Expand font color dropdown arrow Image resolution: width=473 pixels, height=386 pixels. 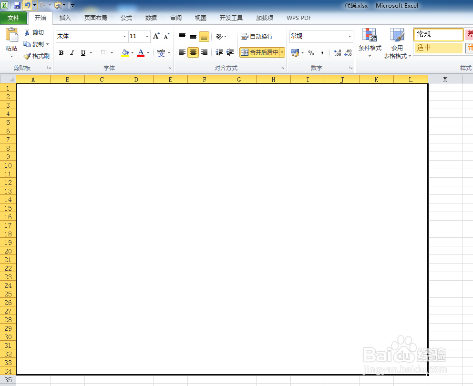148,53
